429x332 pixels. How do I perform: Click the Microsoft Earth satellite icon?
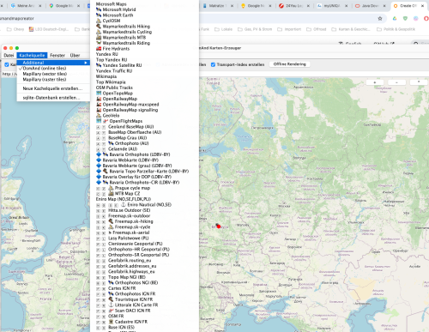pyautogui.click(x=99, y=15)
